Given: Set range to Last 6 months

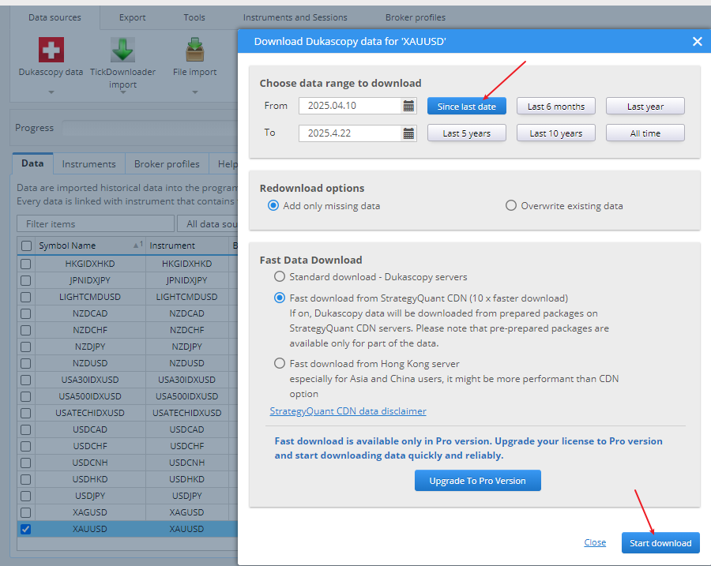Looking at the screenshot, I should click(x=556, y=106).
